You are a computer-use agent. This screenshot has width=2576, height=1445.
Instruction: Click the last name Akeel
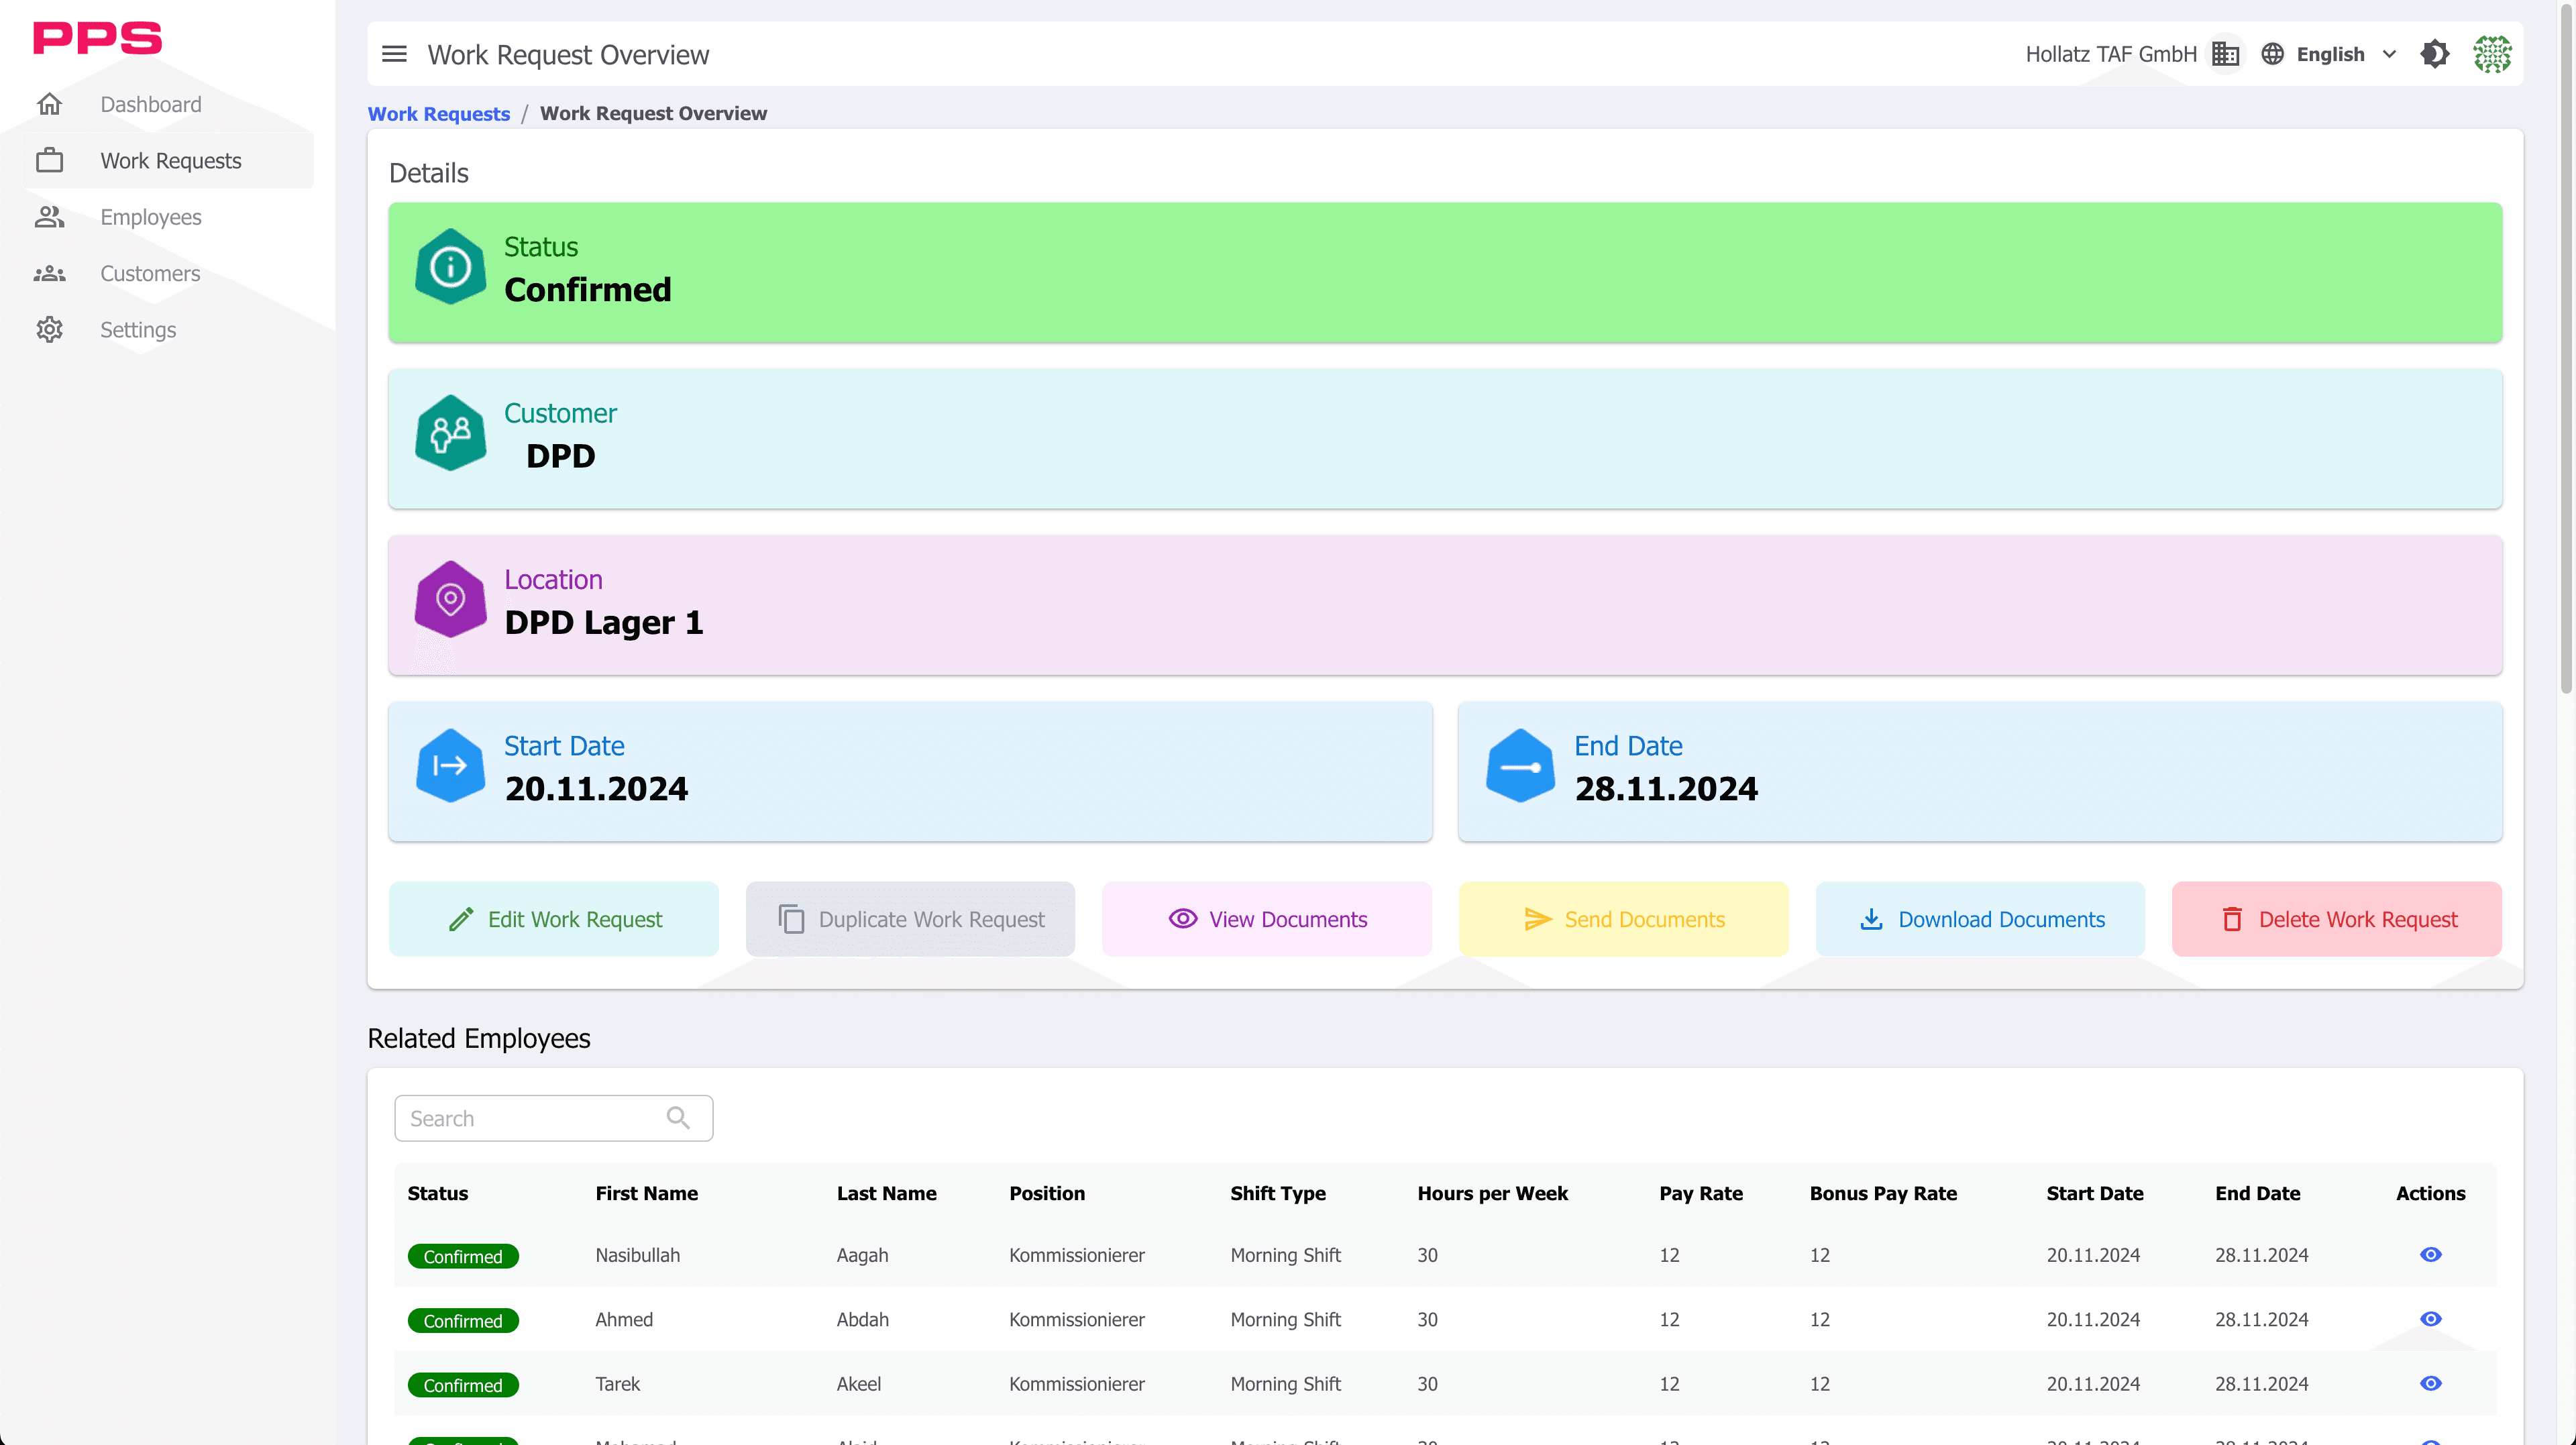tap(858, 1384)
